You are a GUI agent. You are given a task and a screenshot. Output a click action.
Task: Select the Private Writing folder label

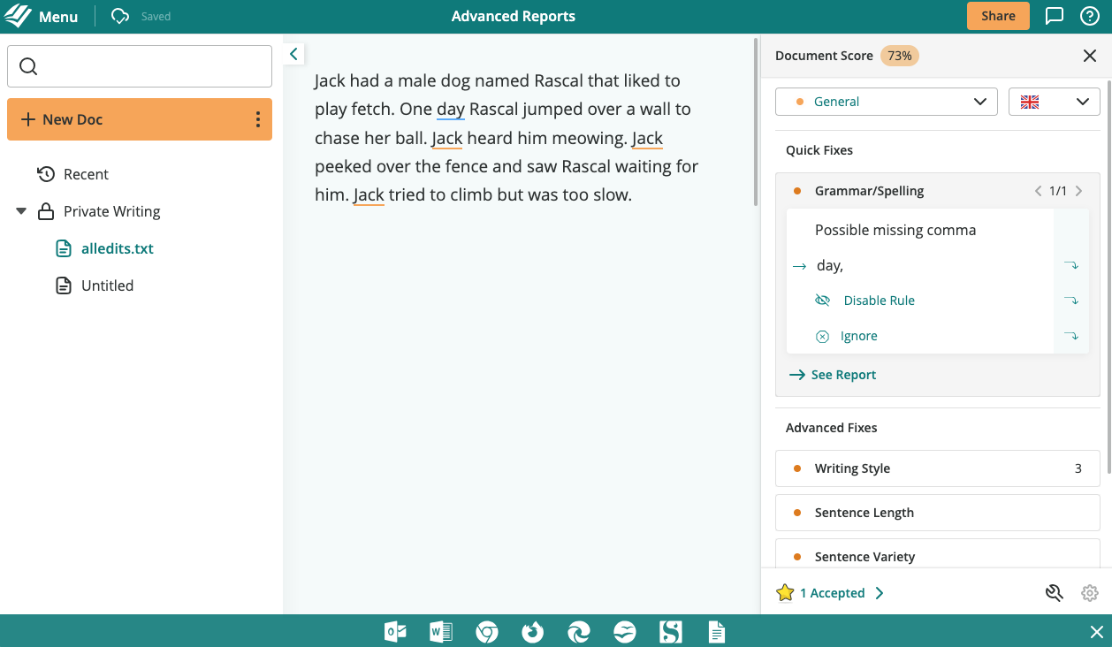tap(112, 211)
